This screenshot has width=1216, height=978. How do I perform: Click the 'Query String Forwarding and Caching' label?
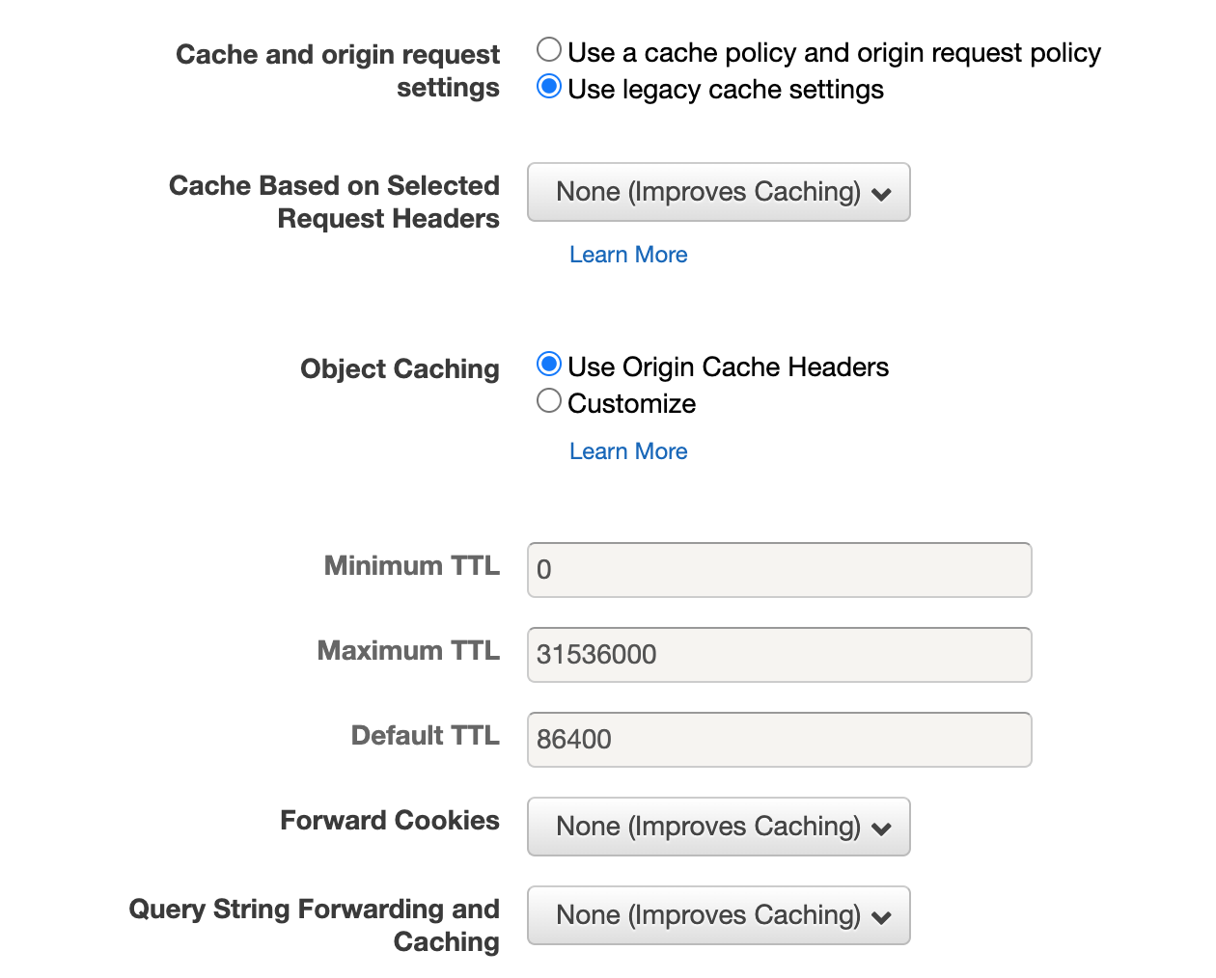pos(315,925)
